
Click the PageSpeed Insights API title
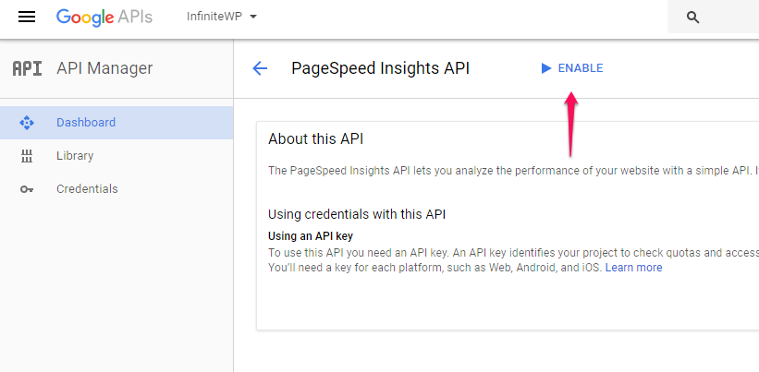381,68
